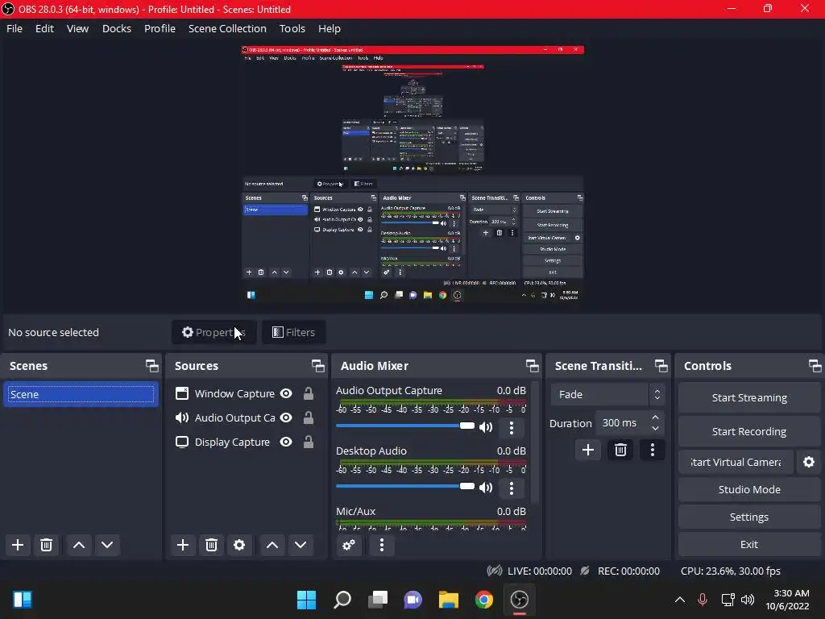Viewport: 825px width, 619px height.
Task: Open the File menu
Action: tap(15, 28)
